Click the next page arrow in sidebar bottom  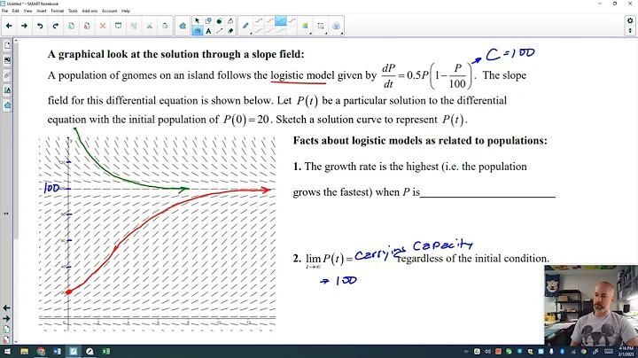[6, 318]
